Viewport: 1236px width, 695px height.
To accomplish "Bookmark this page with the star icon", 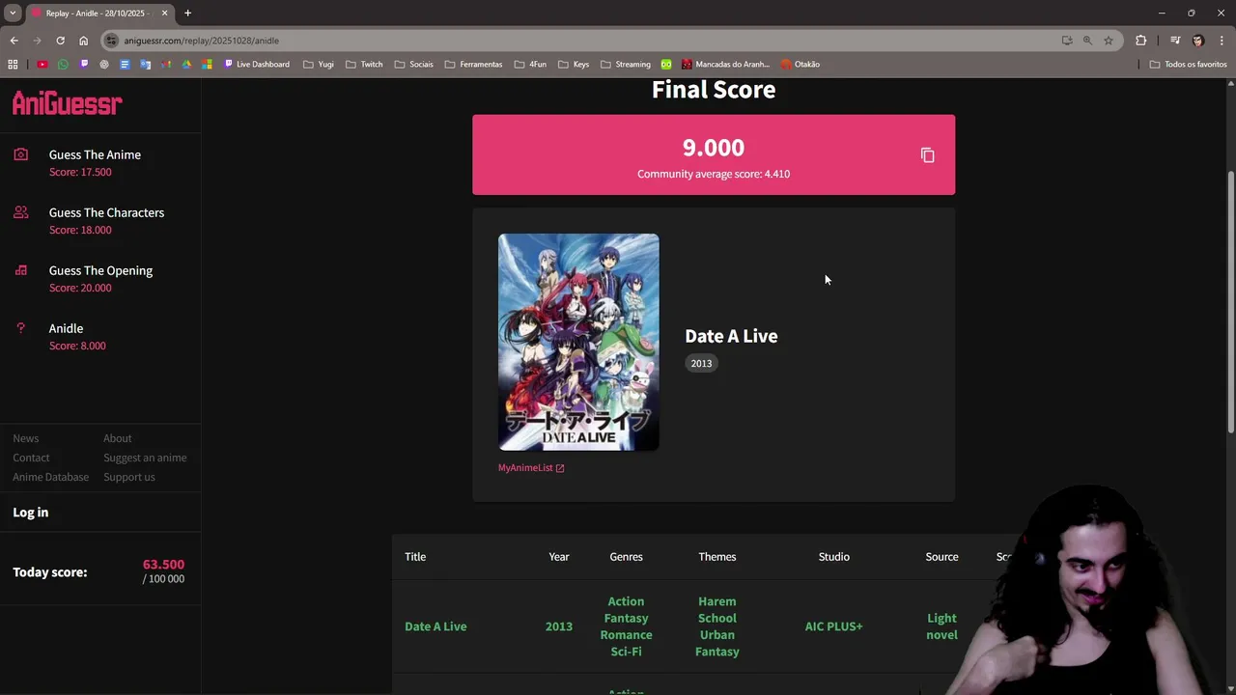I will point(1109,41).
